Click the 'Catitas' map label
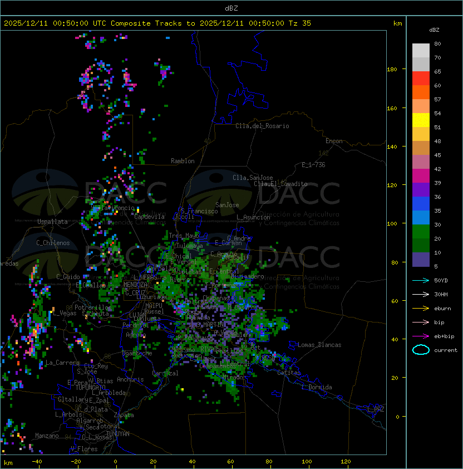 click(x=289, y=373)
